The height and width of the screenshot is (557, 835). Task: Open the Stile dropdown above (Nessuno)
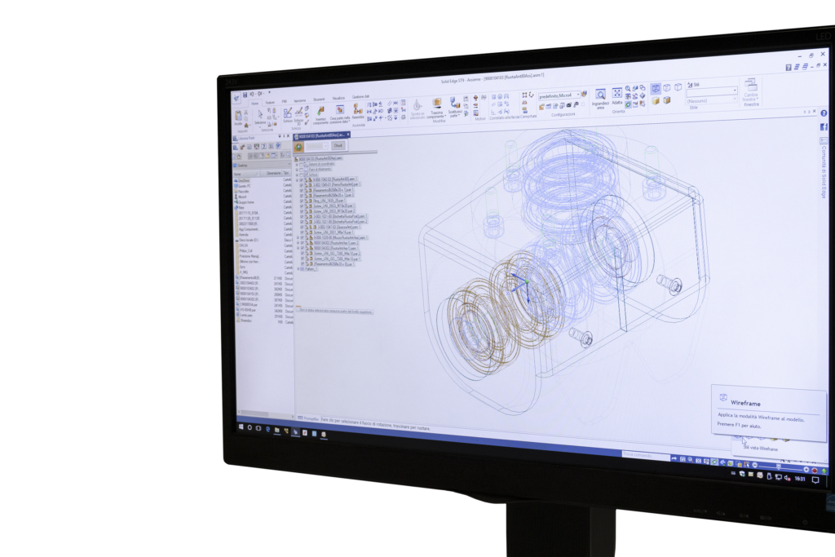714,91
